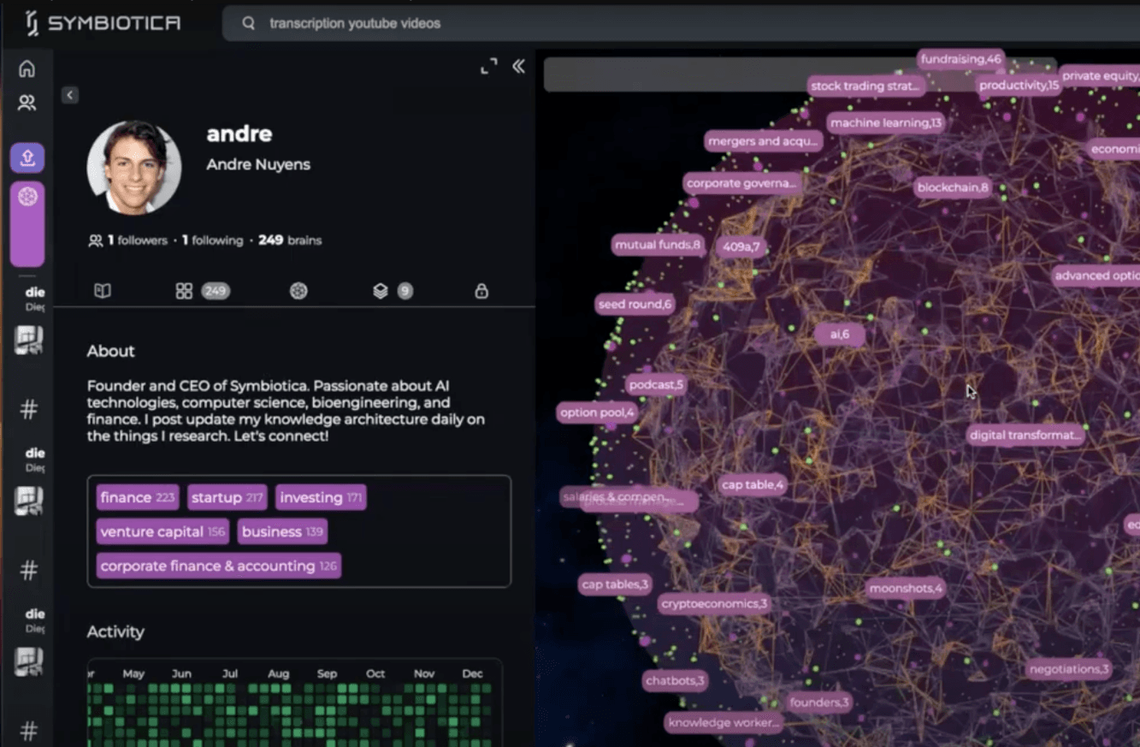Click the moonshots,4 graph label

(906, 589)
